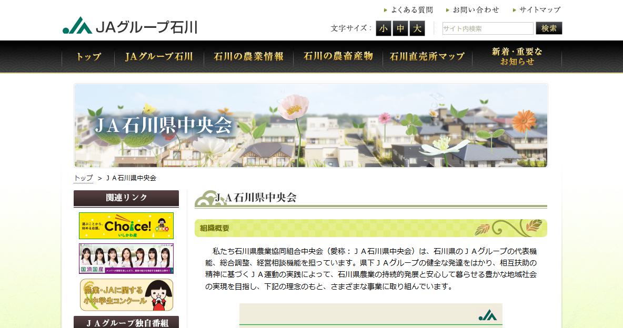Set text size to 中
Image resolution: width=623 pixels, height=328 pixels.
click(x=400, y=28)
